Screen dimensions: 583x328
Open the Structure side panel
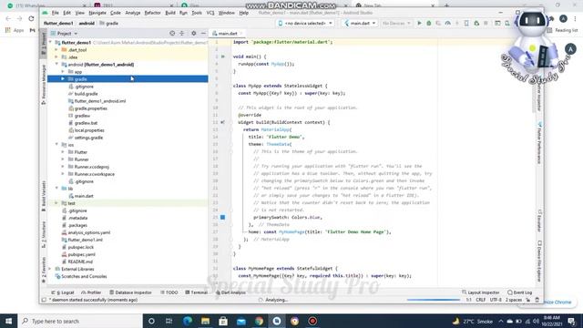click(44, 234)
